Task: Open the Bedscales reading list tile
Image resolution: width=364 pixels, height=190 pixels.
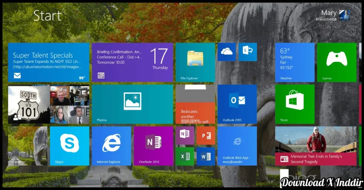Action: pyautogui.click(x=195, y=104)
